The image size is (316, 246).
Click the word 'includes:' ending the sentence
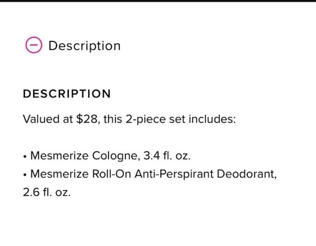tap(212, 119)
